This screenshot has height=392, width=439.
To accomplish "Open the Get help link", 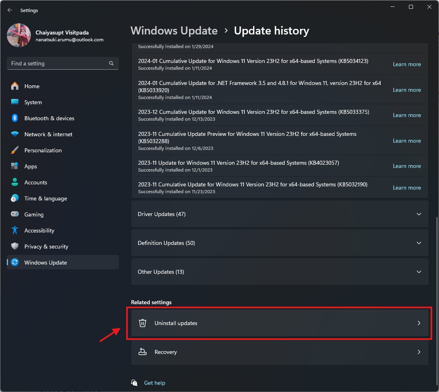I will coord(155,383).
